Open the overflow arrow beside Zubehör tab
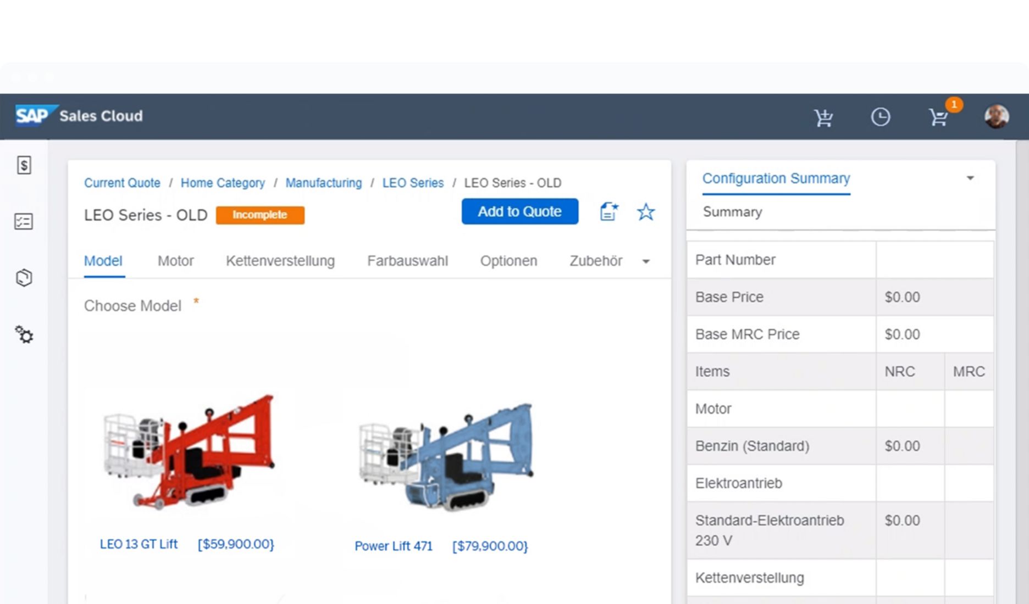This screenshot has width=1029, height=604. tap(646, 262)
